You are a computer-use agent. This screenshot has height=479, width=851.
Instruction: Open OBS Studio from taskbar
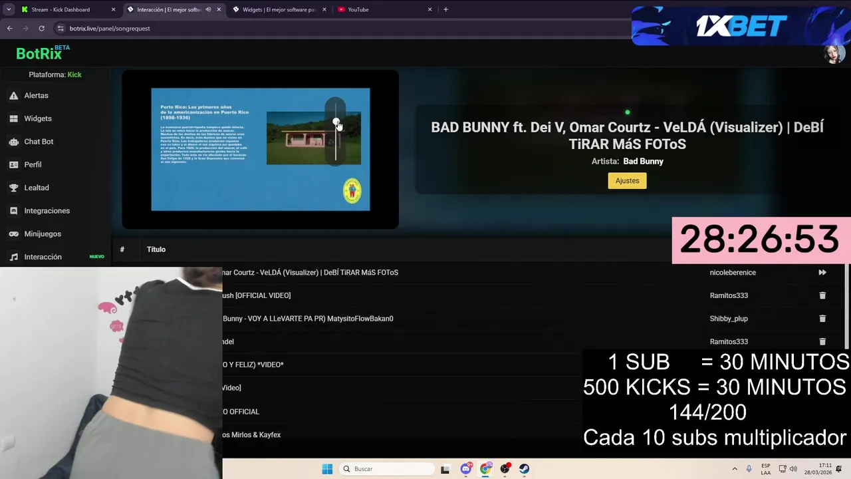[505, 469]
